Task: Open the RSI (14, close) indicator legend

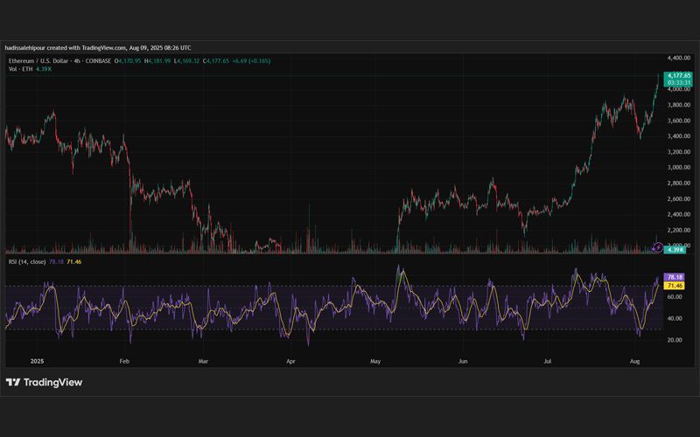Action: coord(27,261)
